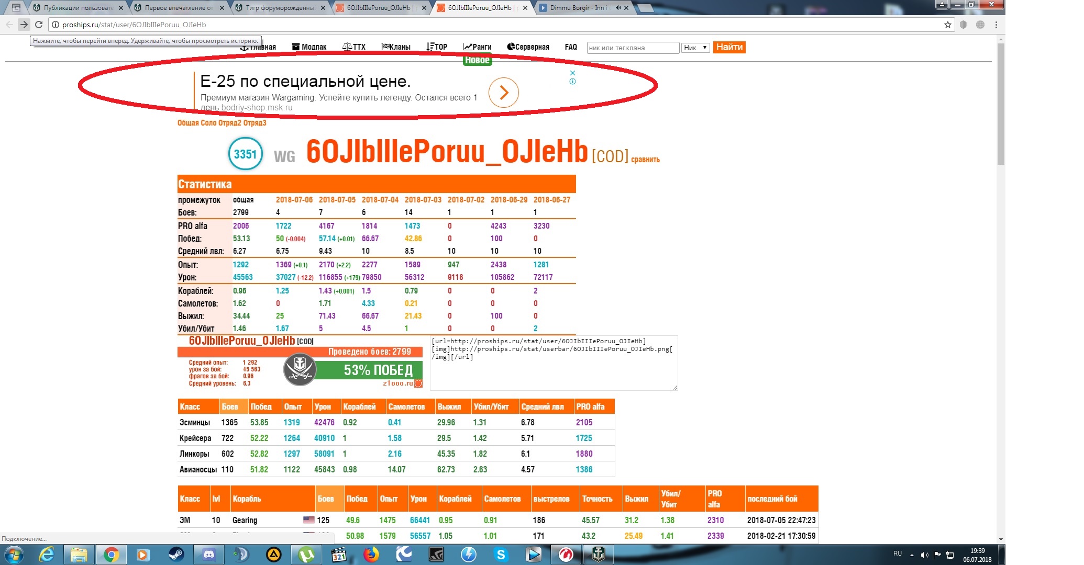
Task: Click the BBCode userbar text area
Action: (x=554, y=363)
